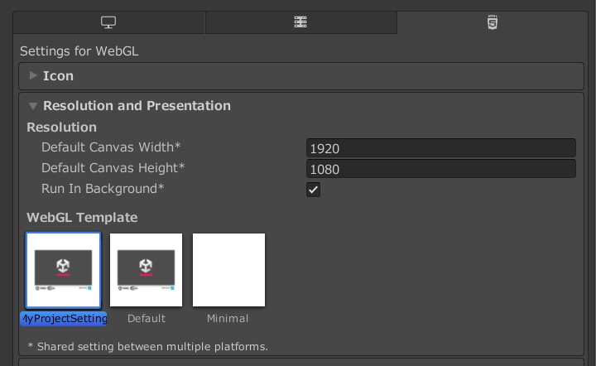The width and height of the screenshot is (596, 366).
Task: Select the MyProjectSettings template thumbnail
Action: click(63, 270)
